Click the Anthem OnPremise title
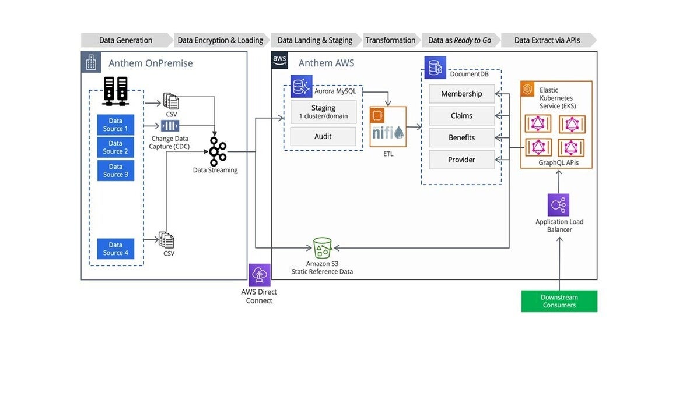700x393 pixels. pos(150,63)
